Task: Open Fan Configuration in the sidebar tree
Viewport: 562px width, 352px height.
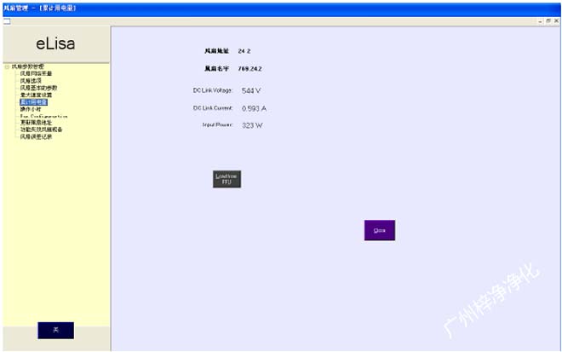Action: 43,116
